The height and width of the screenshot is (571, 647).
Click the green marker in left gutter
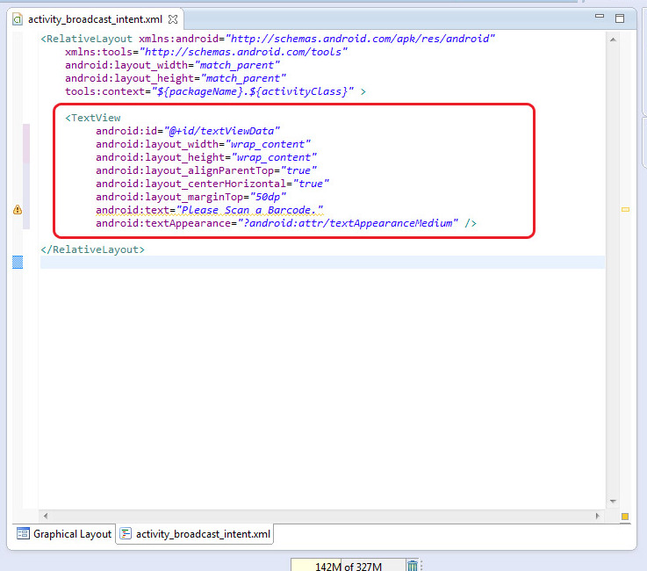[x=18, y=262]
